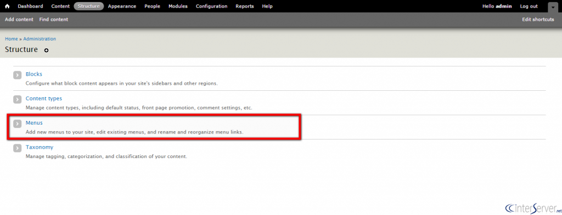Click the arrow icon beside Menus
Screen dimensions: 562x215
pos(18,124)
